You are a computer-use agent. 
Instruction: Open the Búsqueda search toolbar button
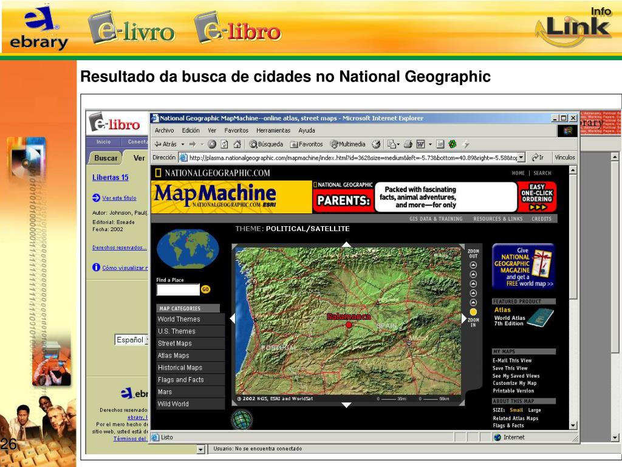pyautogui.click(x=266, y=144)
